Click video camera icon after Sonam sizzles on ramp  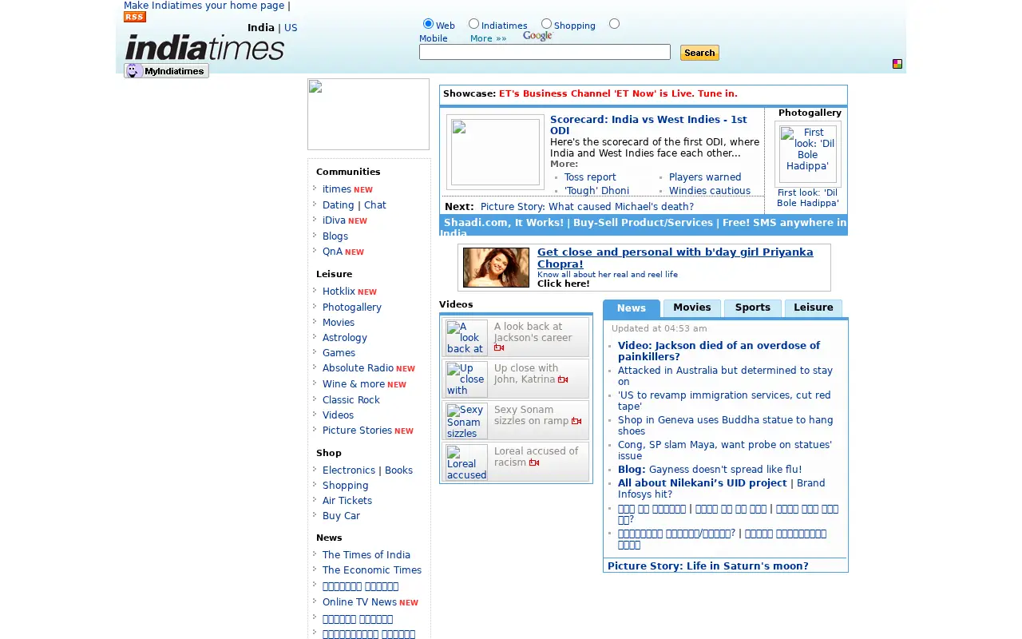(x=576, y=422)
